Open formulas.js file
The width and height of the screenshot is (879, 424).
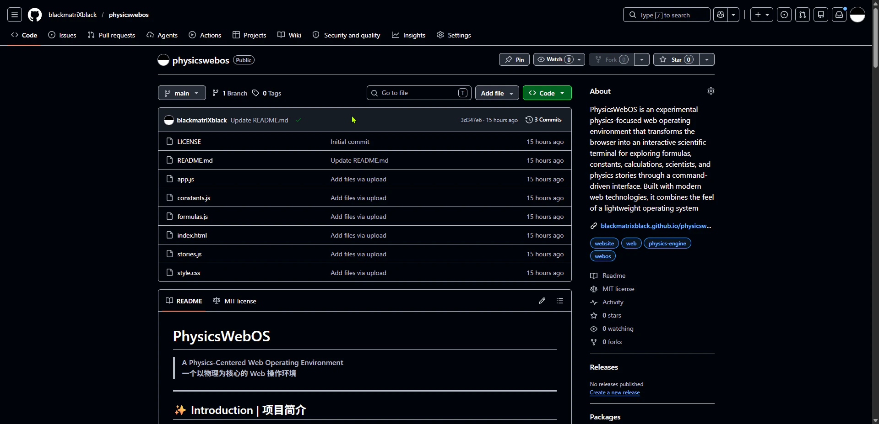(x=193, y=217)
